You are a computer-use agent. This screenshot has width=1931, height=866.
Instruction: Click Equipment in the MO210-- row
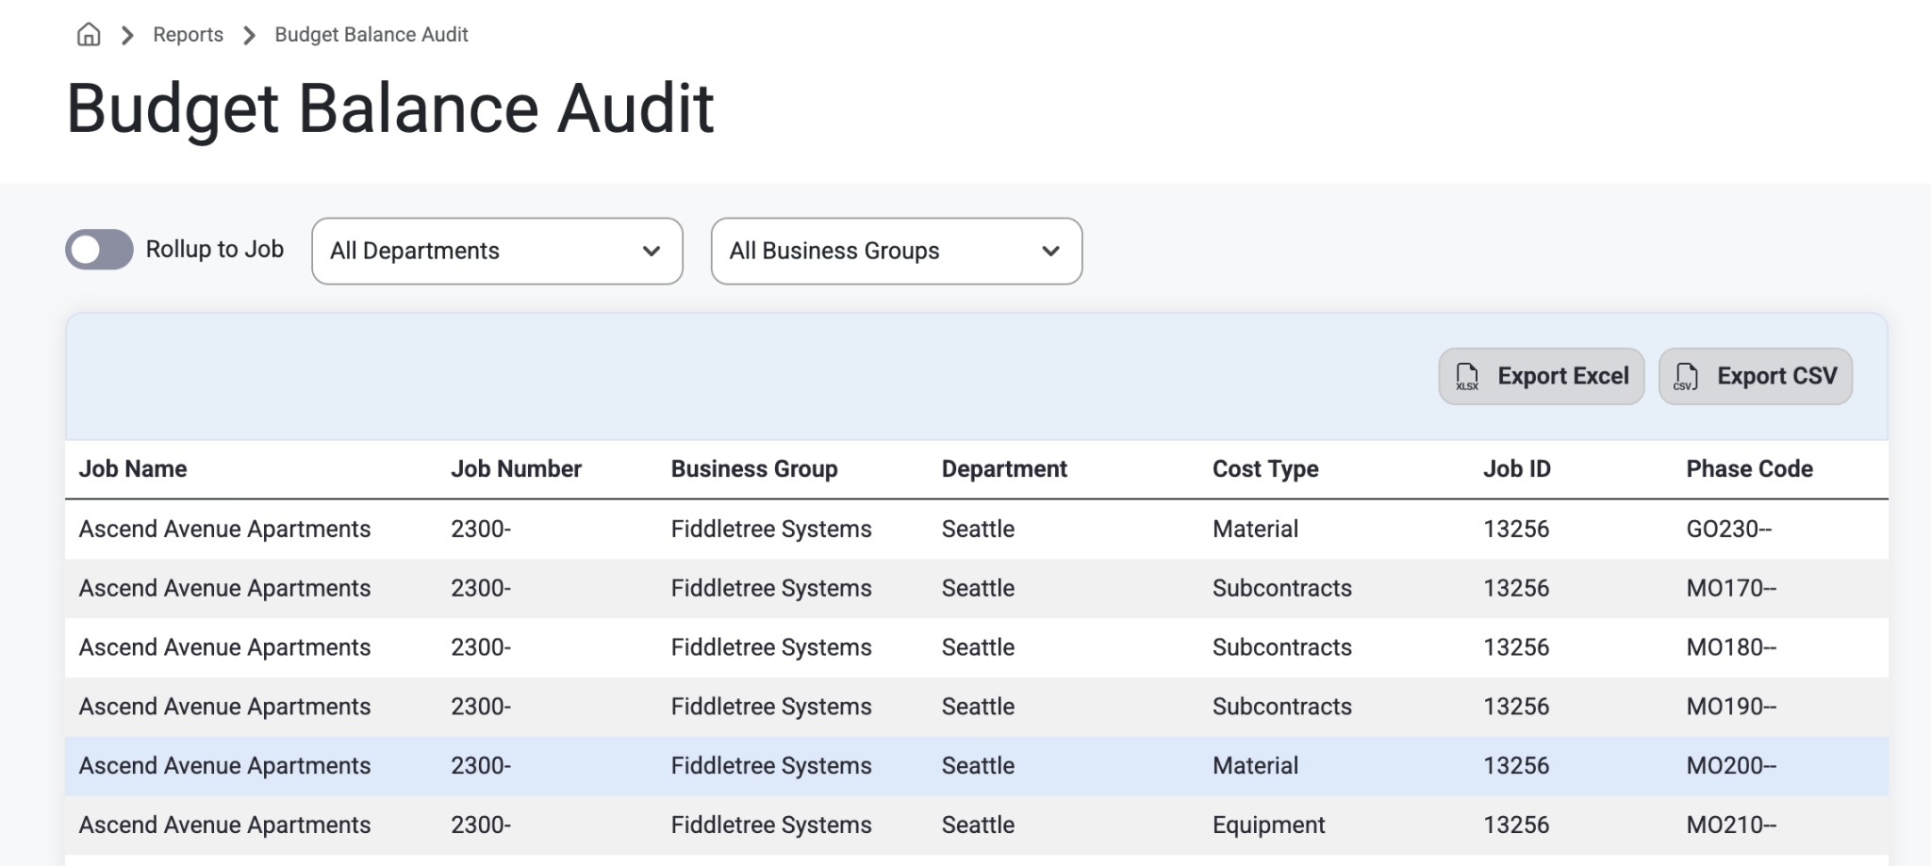point(1268,825)
